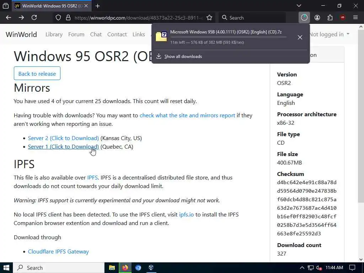Open the Cloudflare IPFS Gateway link
Screen dimensions: 364x273
click(58, 251)
